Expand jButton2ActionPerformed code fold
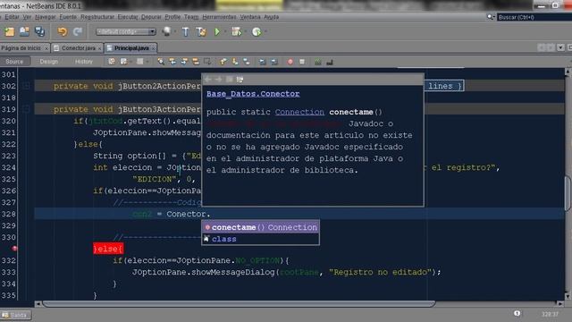572x322 pixels. (x=26, y=86)
